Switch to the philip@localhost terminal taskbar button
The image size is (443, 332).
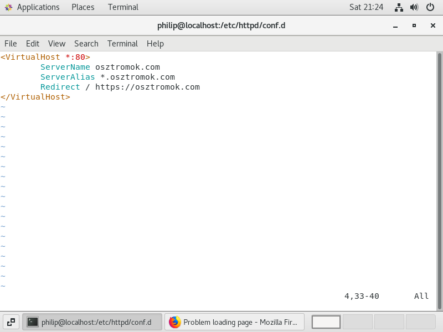(92, 322)
